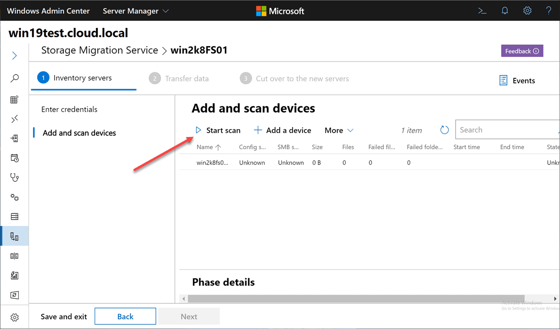Expand the left tools sidebar

point(14,56)
